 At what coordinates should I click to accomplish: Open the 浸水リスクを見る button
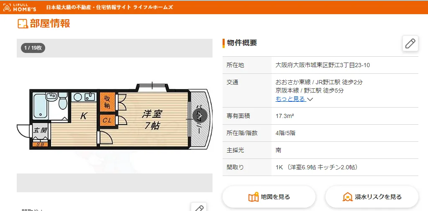pyautogui.click(x=372, y=197)
